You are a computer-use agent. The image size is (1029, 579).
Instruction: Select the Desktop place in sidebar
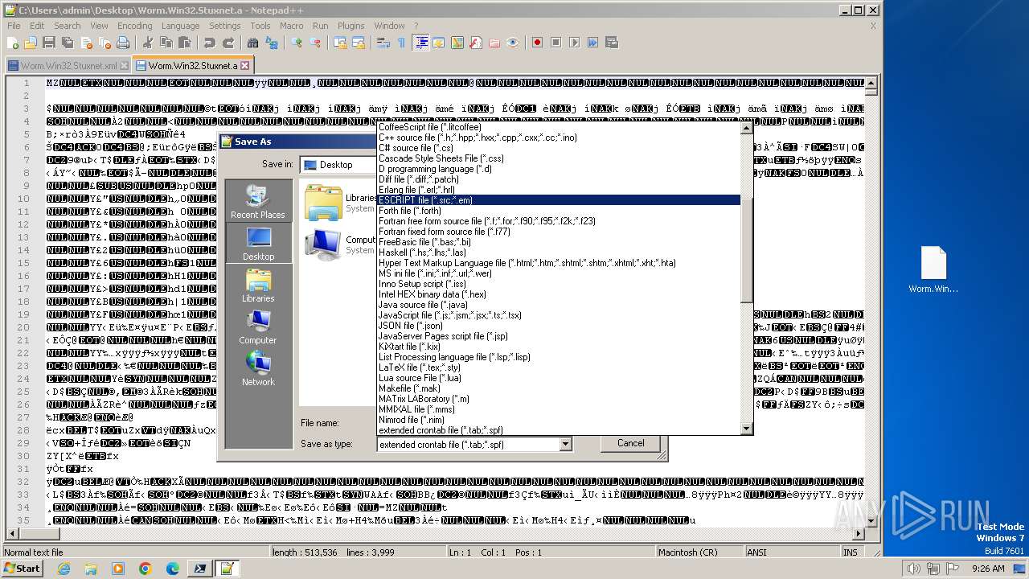tap(257, 243)
